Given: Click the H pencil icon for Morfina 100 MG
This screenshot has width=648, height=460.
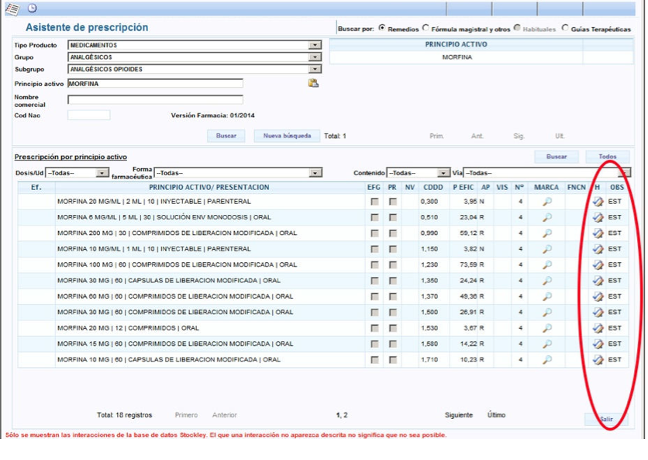Looking at the screenshot, I should (x=598, y=265).
